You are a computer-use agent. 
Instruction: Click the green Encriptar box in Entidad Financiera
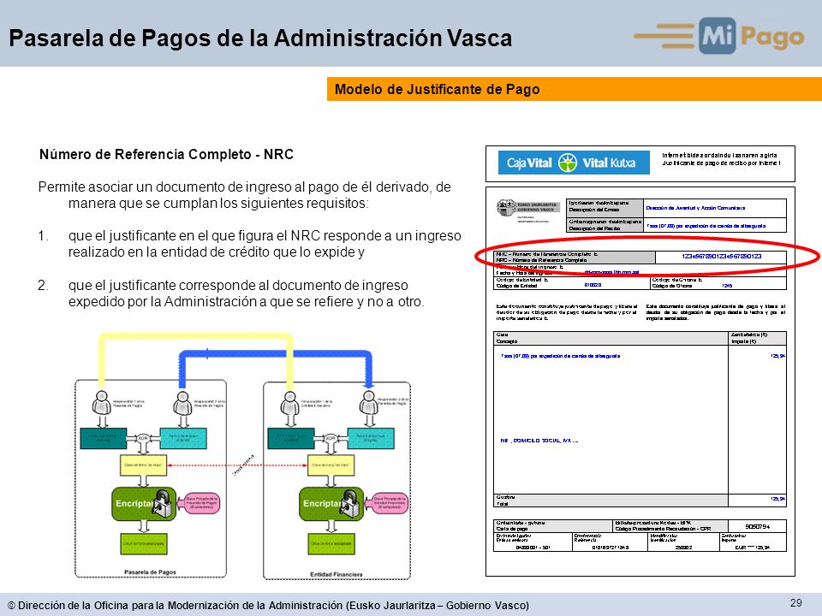click(x=331, y=503)
